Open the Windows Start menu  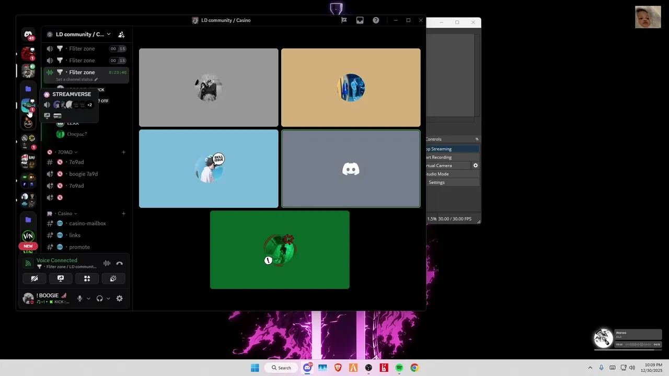click(x=255, y=368)
